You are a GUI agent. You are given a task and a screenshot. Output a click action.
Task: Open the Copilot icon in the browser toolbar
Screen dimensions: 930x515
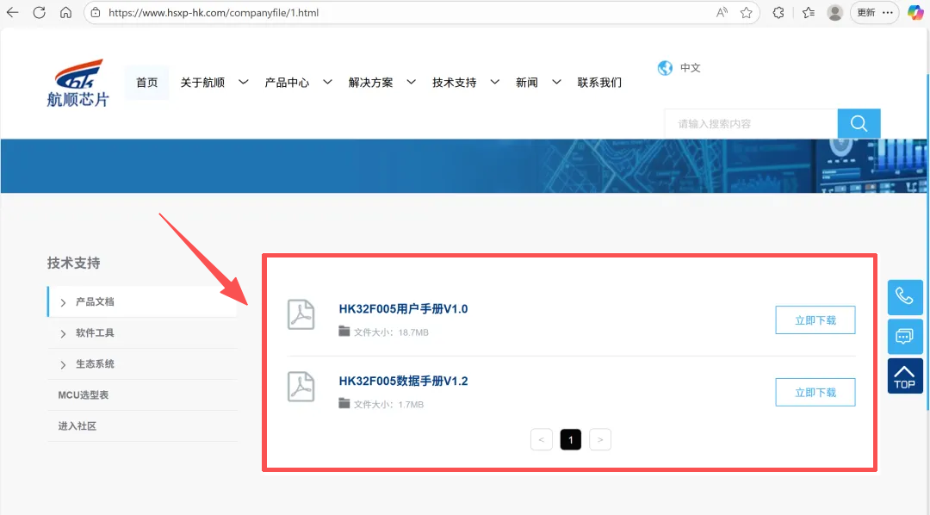[x=915, y=12]
